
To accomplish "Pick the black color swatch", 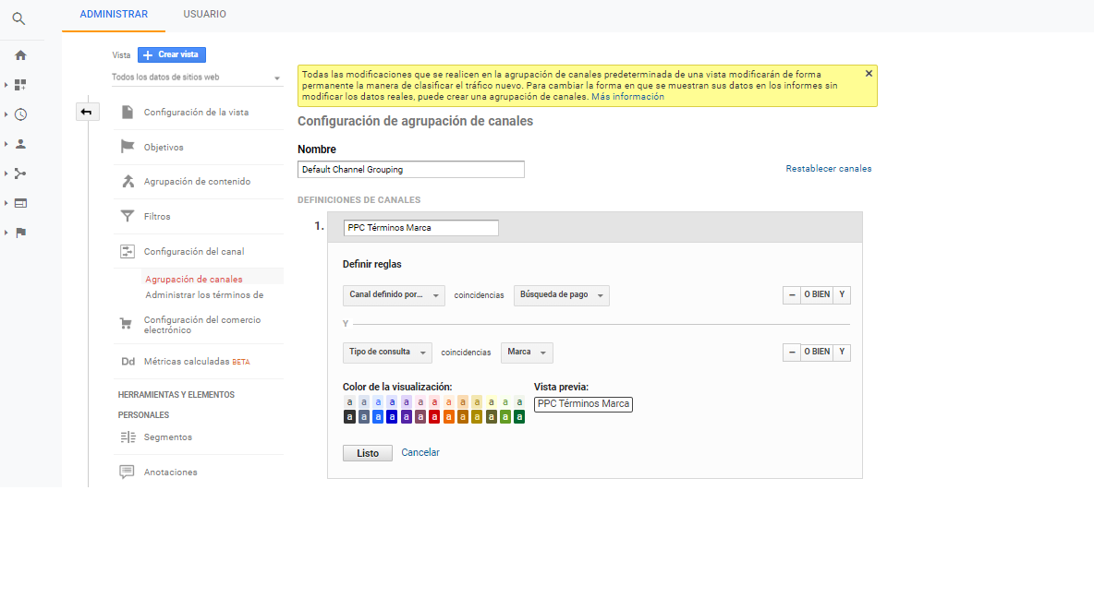I will [x=349, y=417].
